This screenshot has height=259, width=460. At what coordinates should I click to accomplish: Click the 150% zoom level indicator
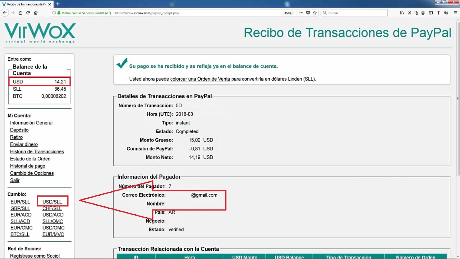point(288,13)
